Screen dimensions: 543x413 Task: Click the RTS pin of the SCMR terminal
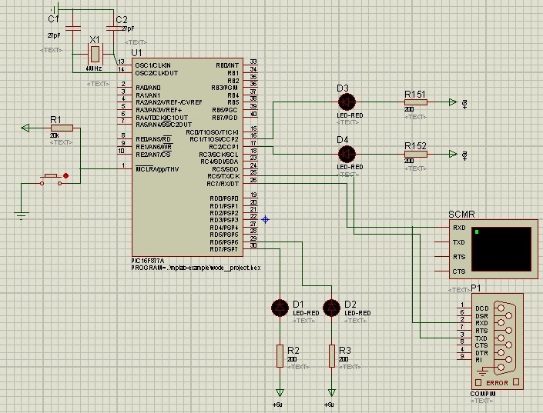459,257
